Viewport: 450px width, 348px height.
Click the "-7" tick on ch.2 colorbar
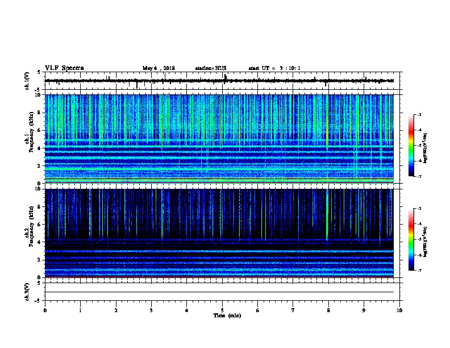[x=419, y=271]
